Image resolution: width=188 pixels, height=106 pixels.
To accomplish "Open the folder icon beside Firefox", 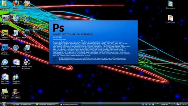I will 27,5.
